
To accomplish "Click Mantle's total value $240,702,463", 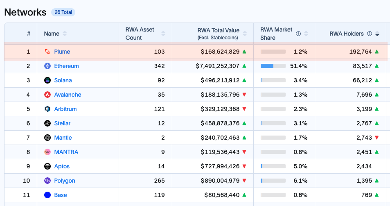I will click(220, 138).
